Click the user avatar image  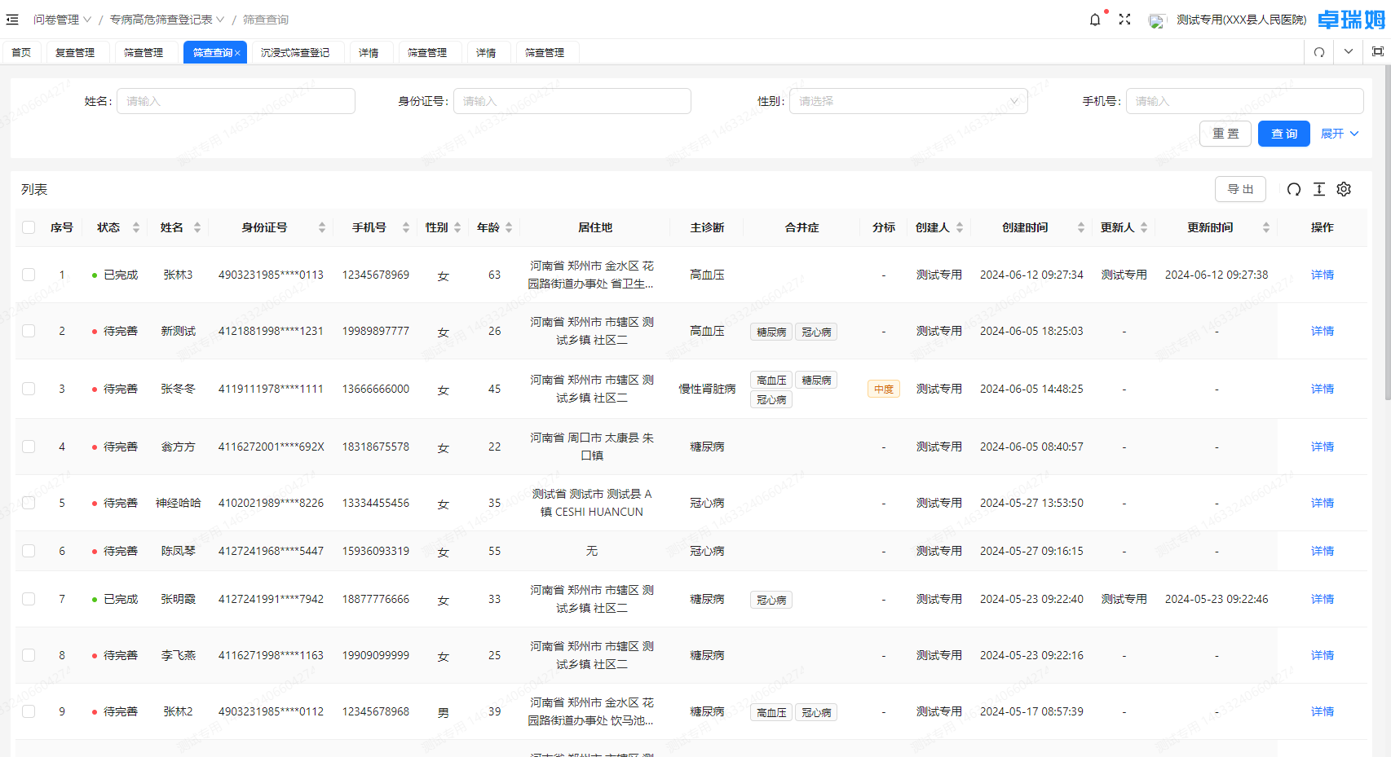click(x=1157, y=20)
